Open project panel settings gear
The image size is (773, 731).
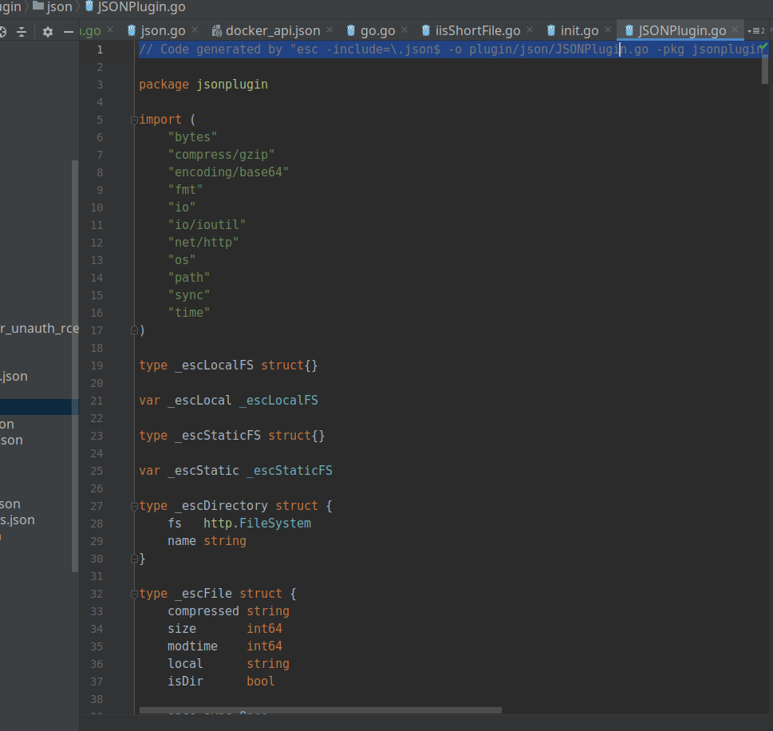click(48, 32)
